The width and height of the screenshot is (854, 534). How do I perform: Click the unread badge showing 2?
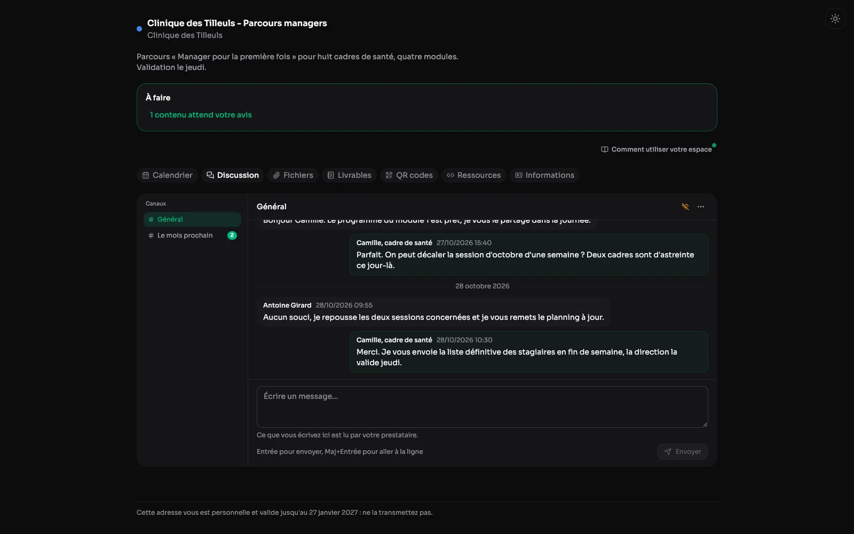232,235
